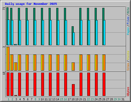Click the cyan 'Pages' legend text

coord(128,31)
